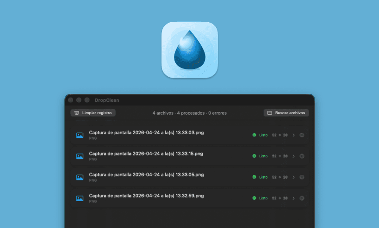Click Listo status text for 13.32.59.png
This screenshot has width=379, height=228.
pyautogui.click(x=263, y=198)
